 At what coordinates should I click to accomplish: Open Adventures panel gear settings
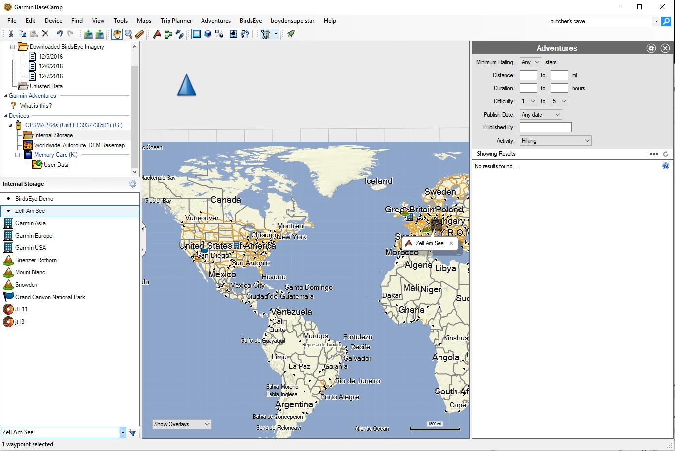[x=651, y=48]
